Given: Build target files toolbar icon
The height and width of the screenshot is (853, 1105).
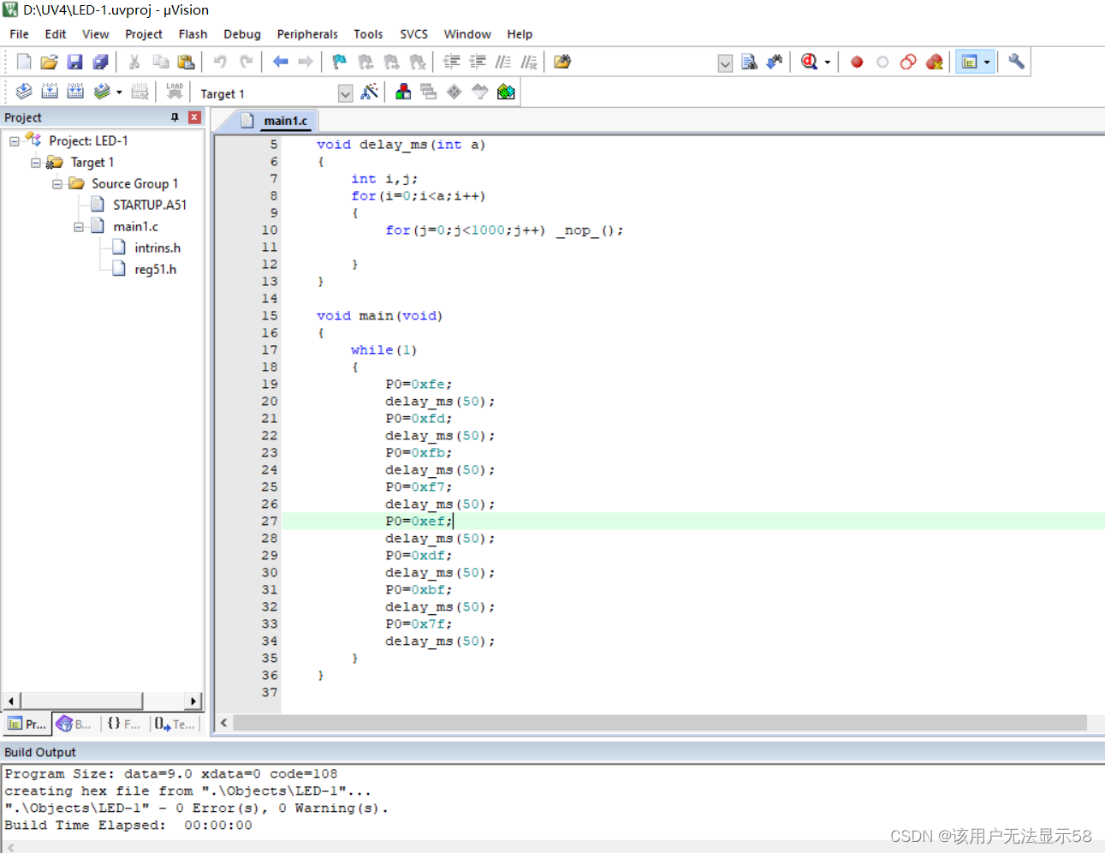Looking at the screenshot, I should point(50,92).
